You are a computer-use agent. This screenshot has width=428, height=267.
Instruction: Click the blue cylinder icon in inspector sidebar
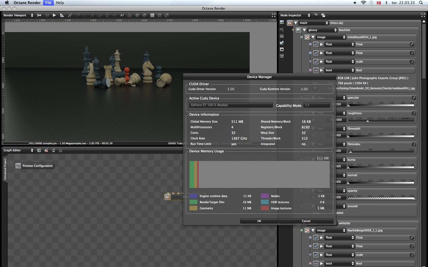pos(282,43)
